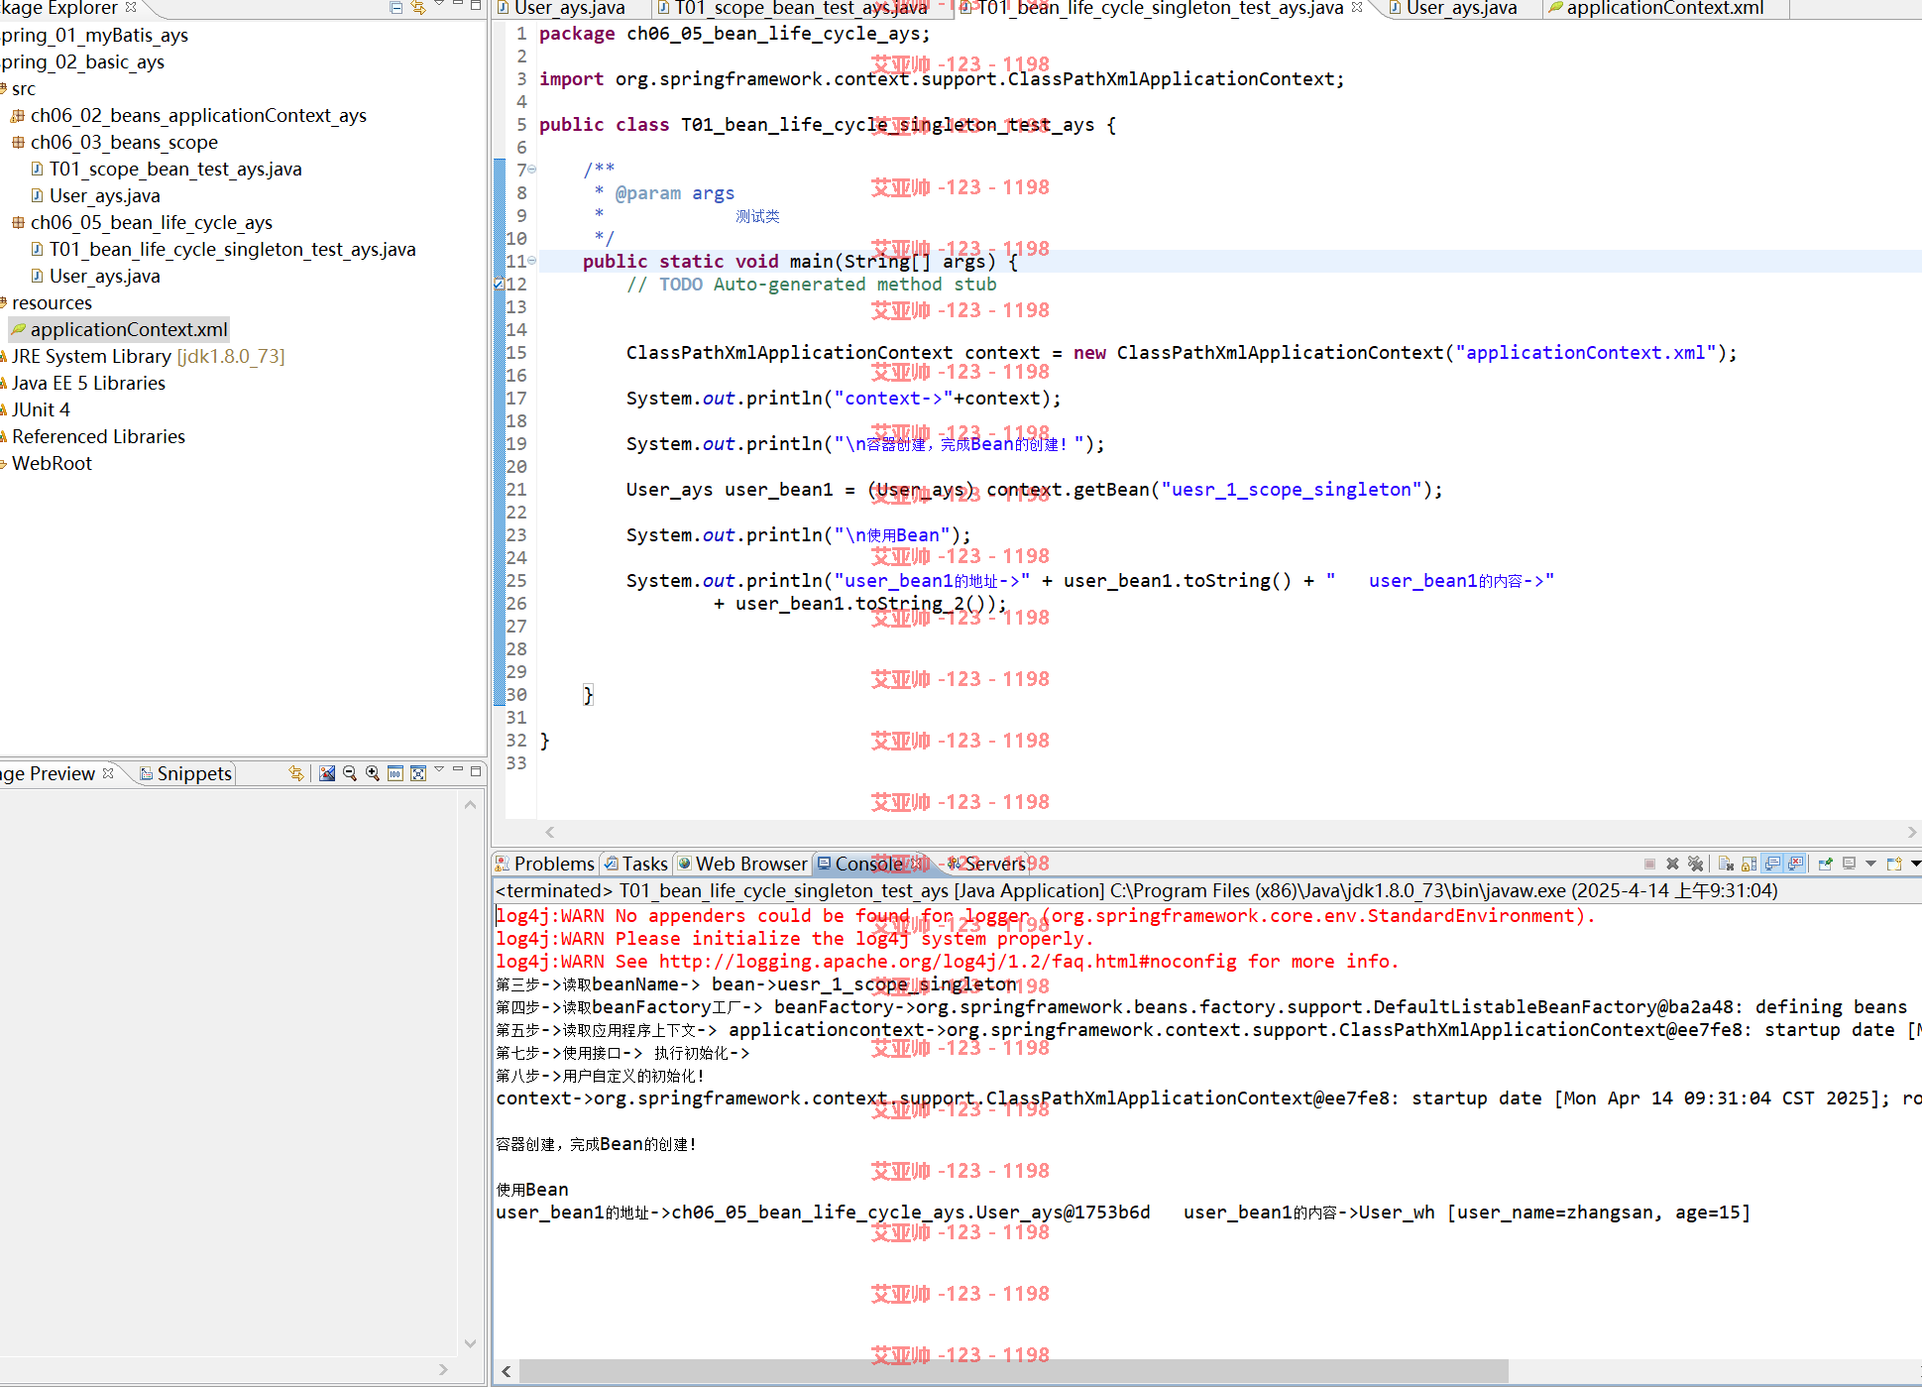Open Package Explorer view menu arrow

click(x=439, y=5)
